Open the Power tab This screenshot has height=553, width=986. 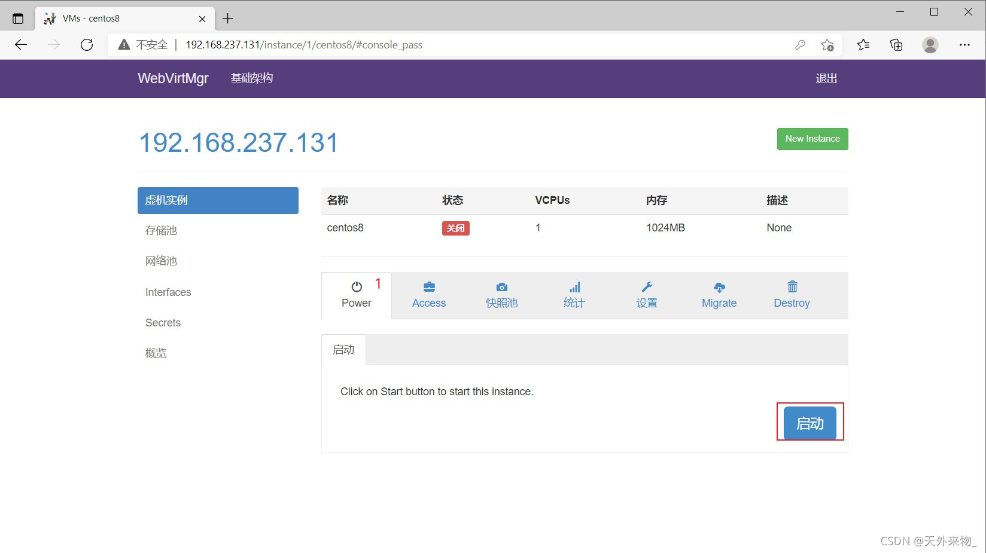tap(357, 295)
